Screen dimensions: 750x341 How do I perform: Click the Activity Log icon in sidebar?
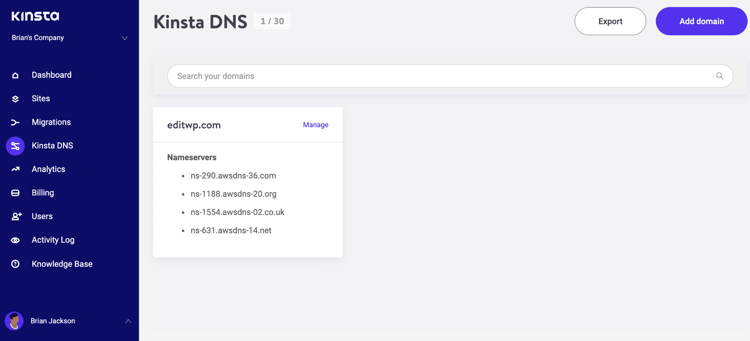coord(15,239)
